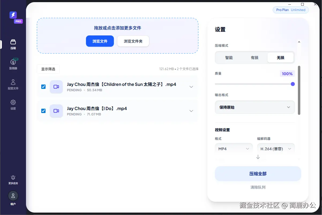The image size is (322, 215).
Task: Click the 71.07 MB file size text
Action: [x=94, y=114]
